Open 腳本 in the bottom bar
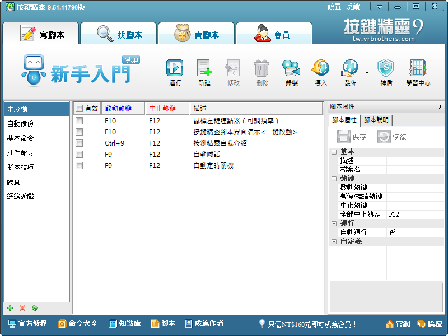The image size is (448, 336). click(163, 324)
